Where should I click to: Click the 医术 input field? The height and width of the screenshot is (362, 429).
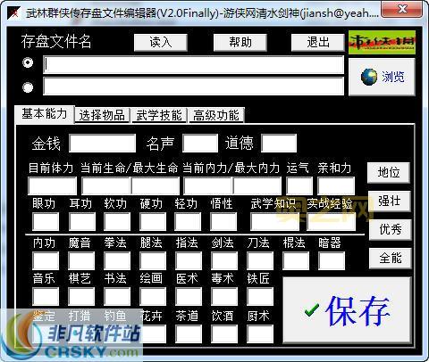point(189,297)
